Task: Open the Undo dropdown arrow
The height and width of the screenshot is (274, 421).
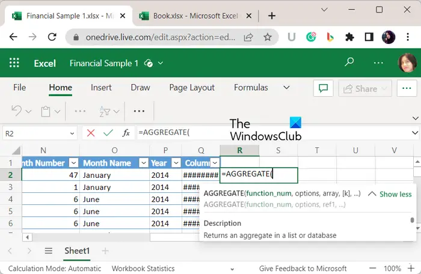Action: [x=28, y=111]
